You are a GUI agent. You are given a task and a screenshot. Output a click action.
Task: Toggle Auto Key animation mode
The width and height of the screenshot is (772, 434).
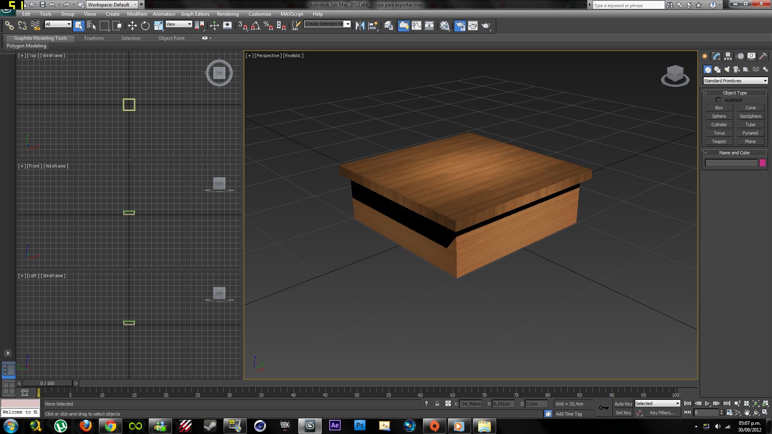point(623,403)
